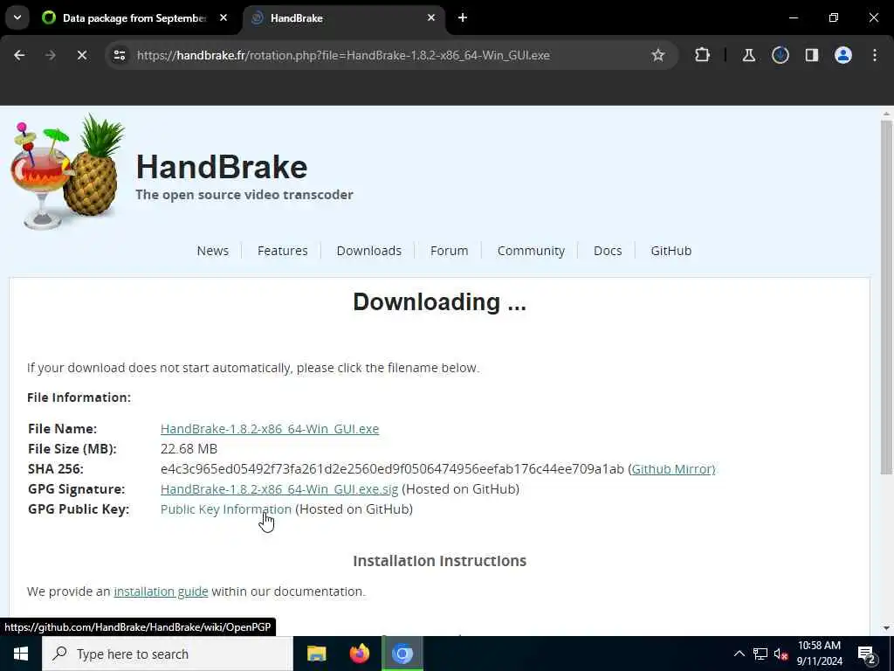The image size is (894, 671).
Task: Click the Chromium taskbar icon
Action: (402, 654)
